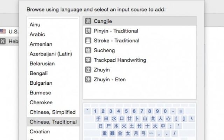Click the 金 key in keyboard preview
The height and width of the screenshot is (140, 224).
pos(120,133)
